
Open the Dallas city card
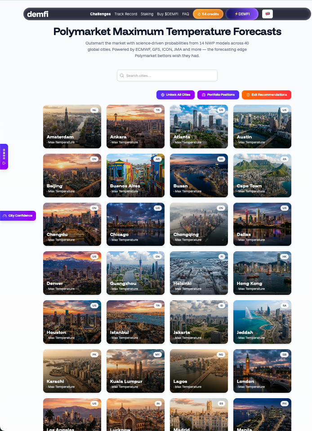coord(262,224)
